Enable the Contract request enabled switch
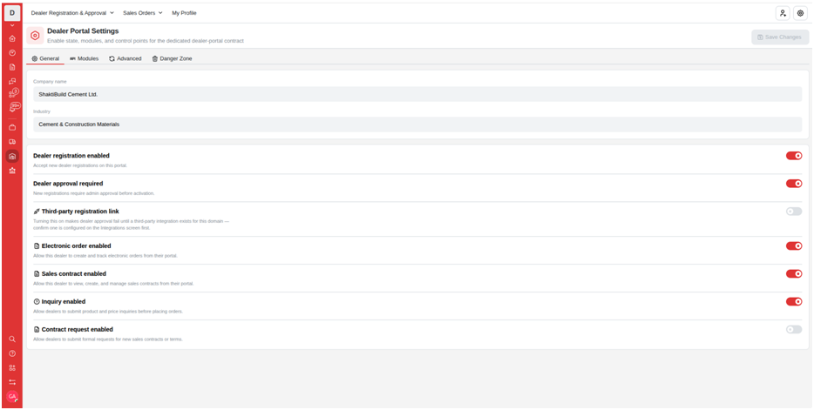The height and width of the screenshot is (410, 814). click(794, 330)
